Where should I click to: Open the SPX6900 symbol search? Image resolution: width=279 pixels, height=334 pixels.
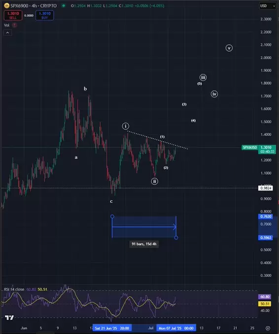(x=19, y=6)
